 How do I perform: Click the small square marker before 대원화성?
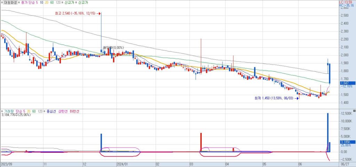tap(2, 3)
